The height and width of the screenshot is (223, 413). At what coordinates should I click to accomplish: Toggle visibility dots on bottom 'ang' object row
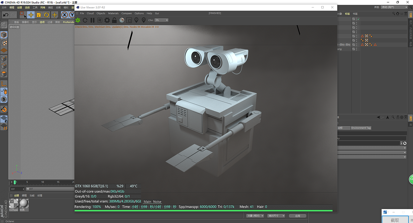tap(357, 49)
